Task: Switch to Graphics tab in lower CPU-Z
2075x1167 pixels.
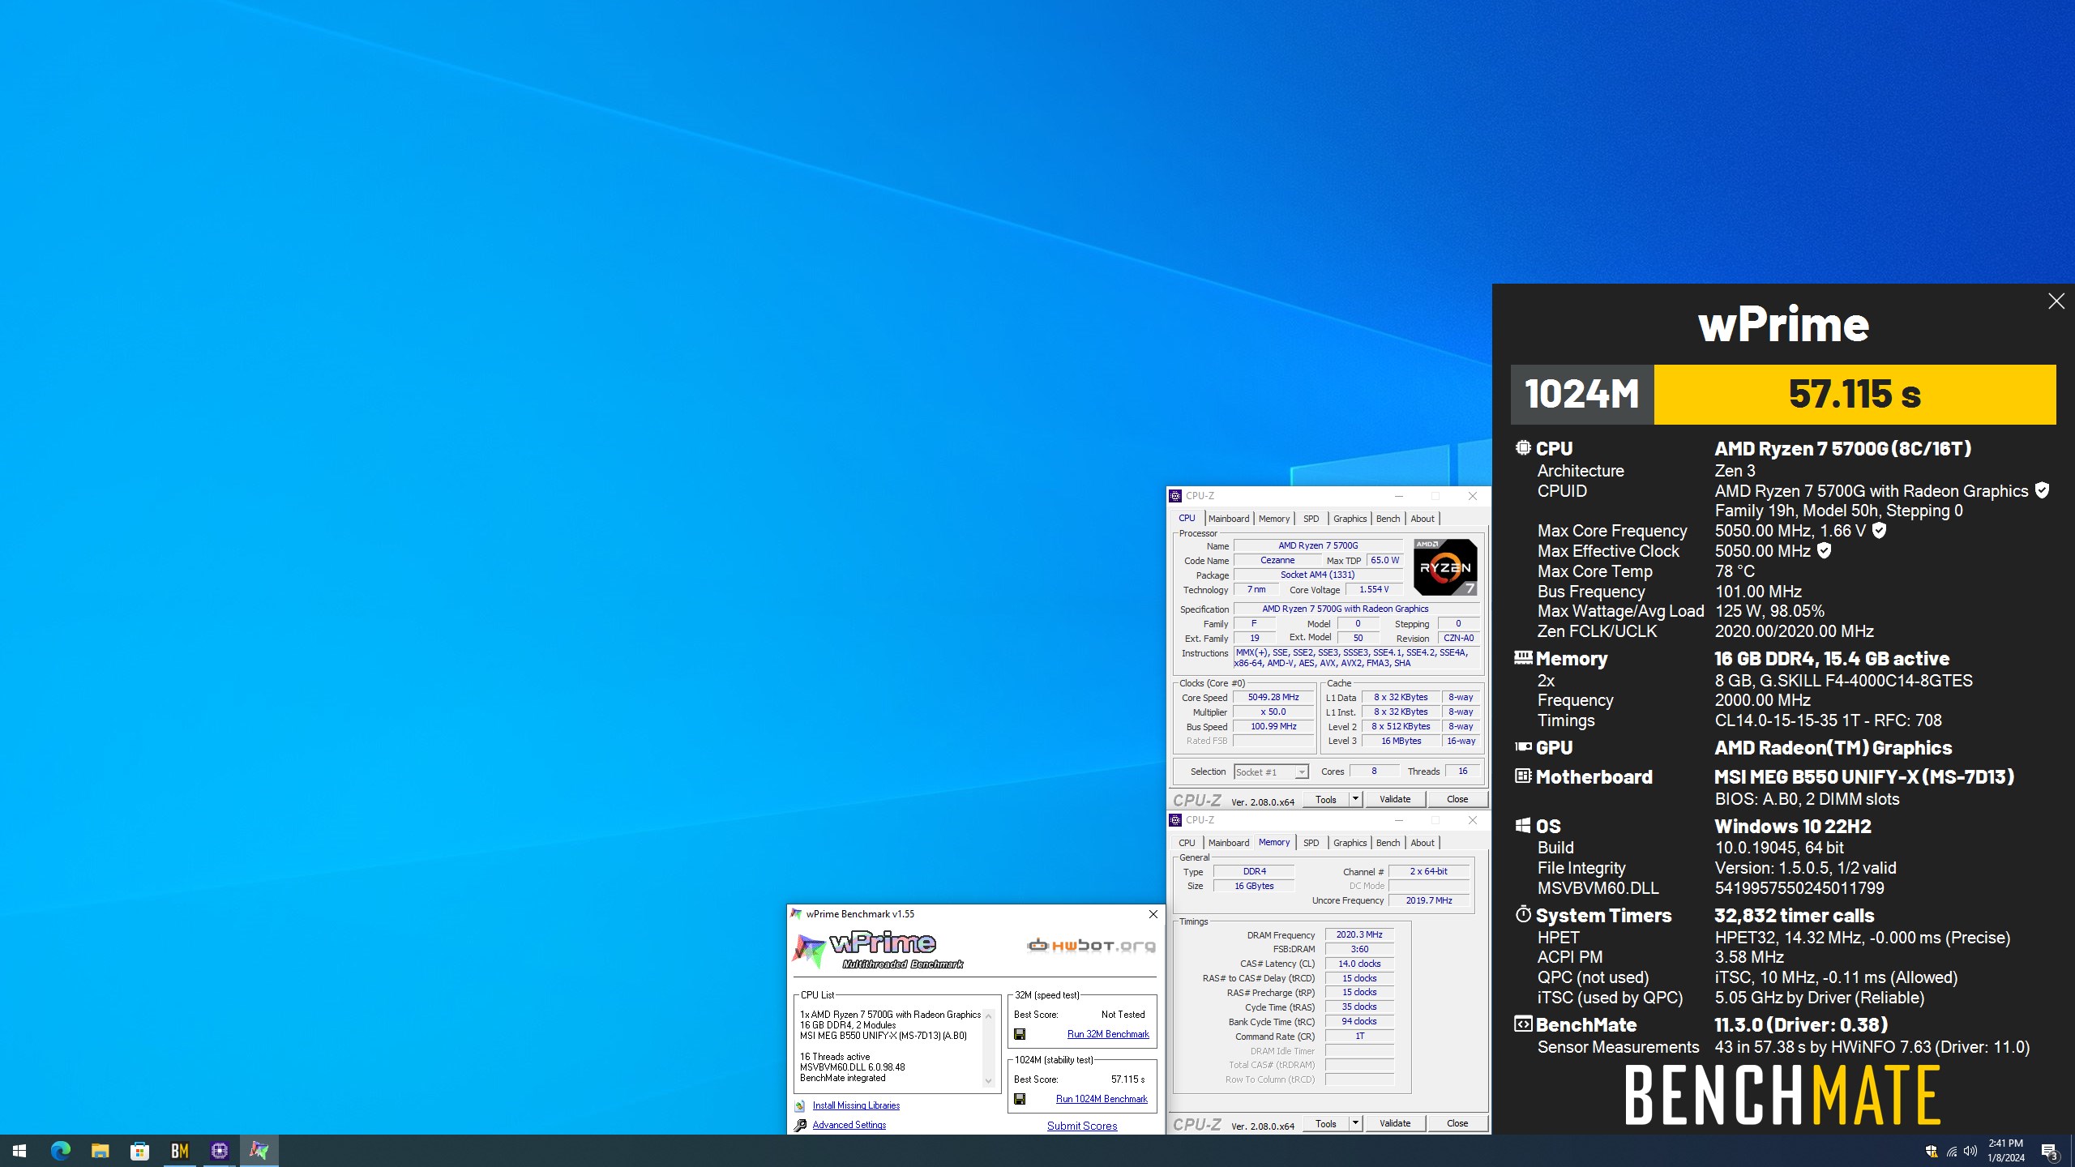Action: pos(1350,843)
